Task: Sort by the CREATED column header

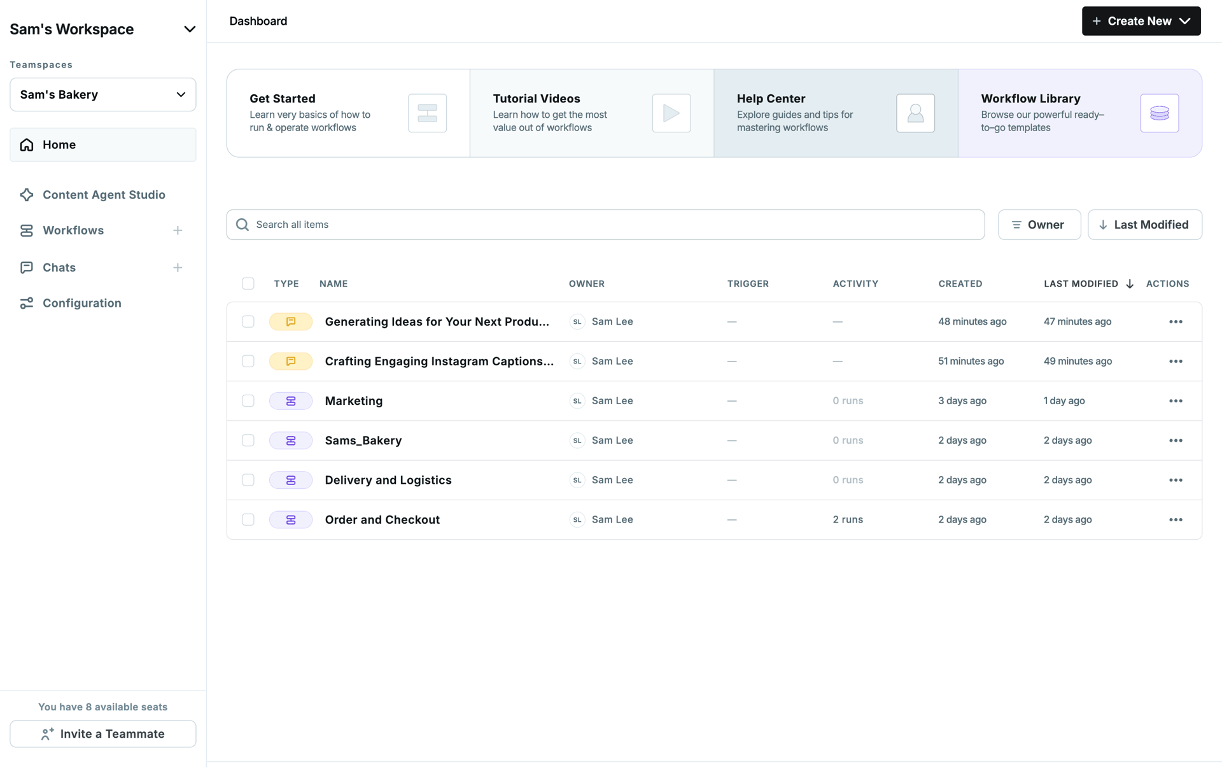Action: click(960, 284)
